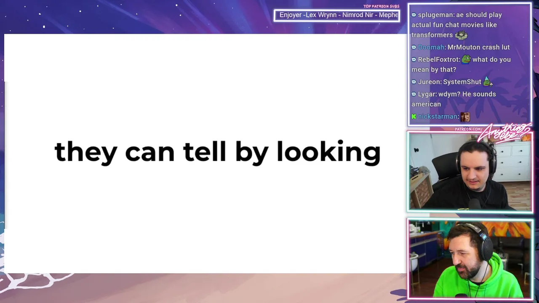Viewport: 539px width, 303px height.
Task: Click the chat badge before Jureon
Action: [414, 82]
